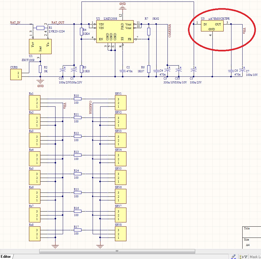Select the SRV1 servo connector
This screenshot has width=261, height=259.
pyautogui.click(x=120, y=103)
